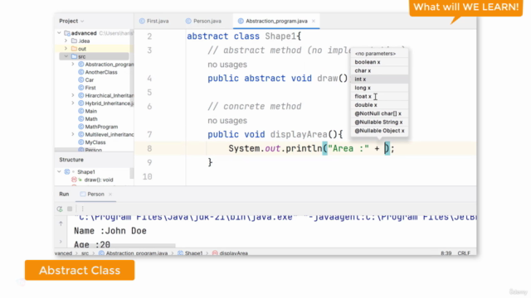
Task: Rerun the Person program
Action: 60,209
